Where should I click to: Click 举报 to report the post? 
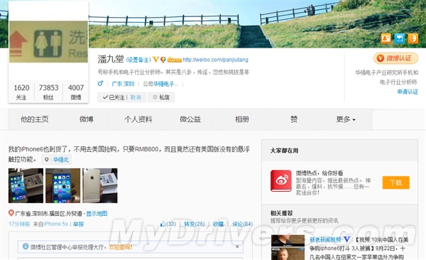[78, 224]
